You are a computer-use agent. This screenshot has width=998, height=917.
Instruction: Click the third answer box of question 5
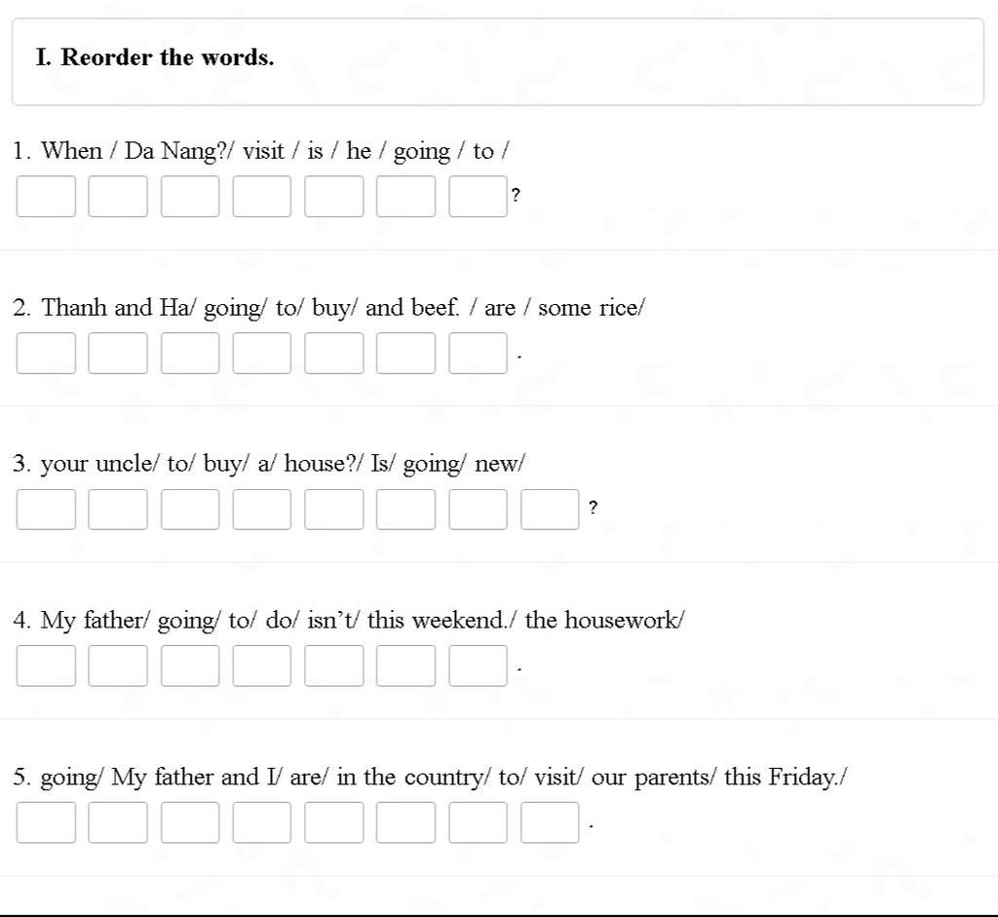(190, 822)
